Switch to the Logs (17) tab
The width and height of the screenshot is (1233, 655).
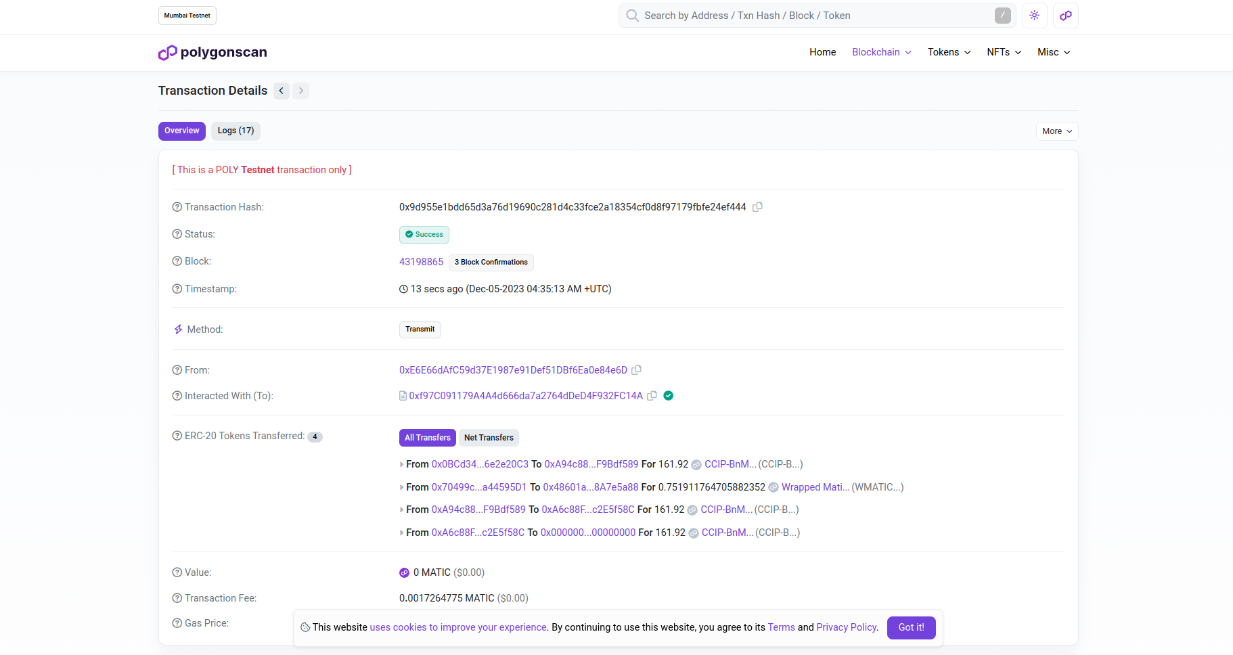[236, 131]
